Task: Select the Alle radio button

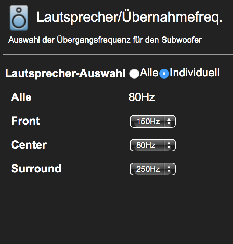Action: 134,74
